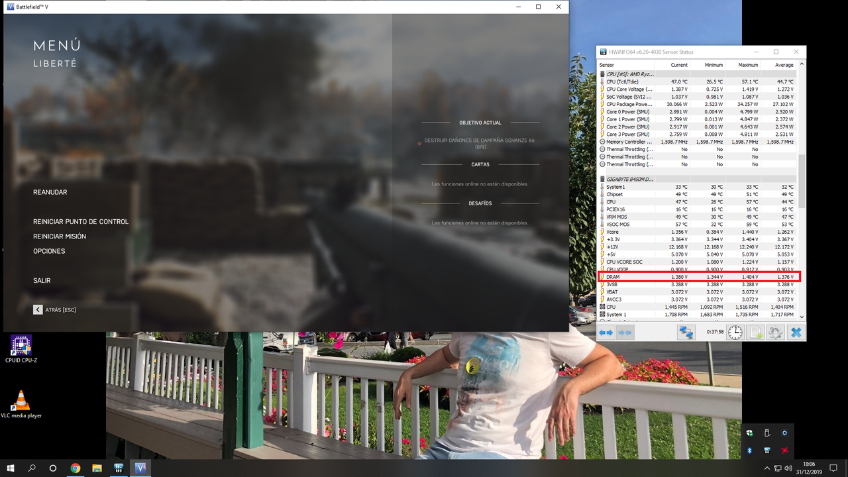Click HWiNFO expand columns blue arrows button
848x477 pixels.
pyautogui.click(x=606, y=333)
